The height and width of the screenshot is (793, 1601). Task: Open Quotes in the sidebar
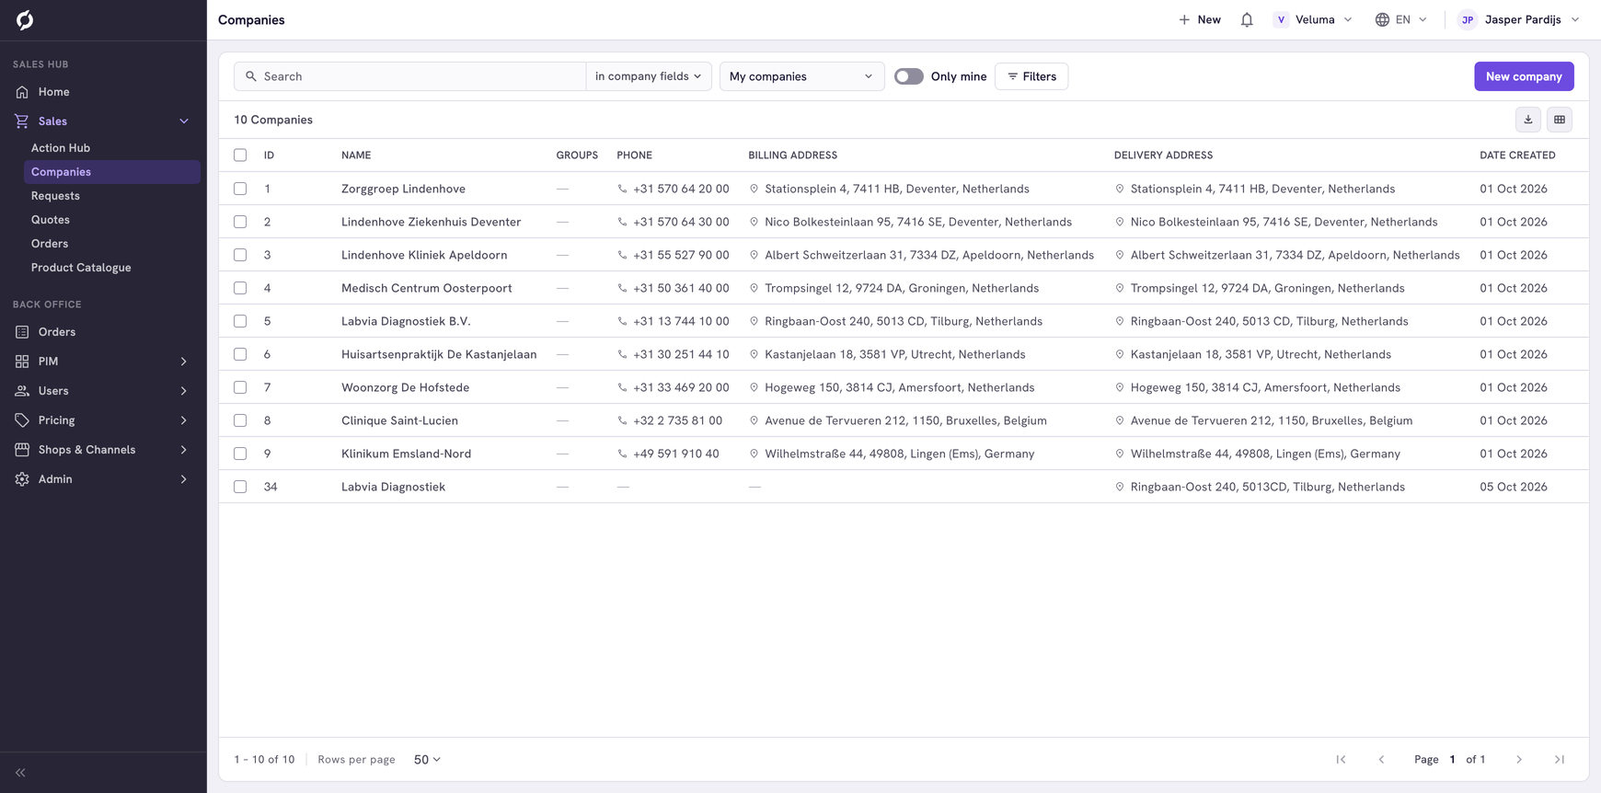pyautogui.click(x=51, y=220)
